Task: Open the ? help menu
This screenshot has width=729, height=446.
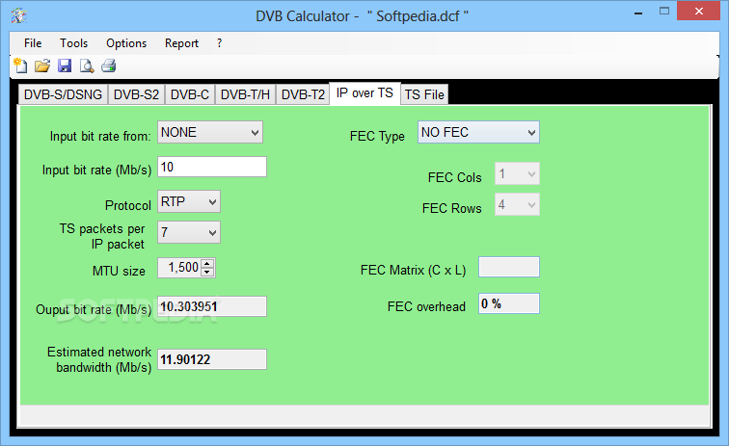Action: click(219, 43)
